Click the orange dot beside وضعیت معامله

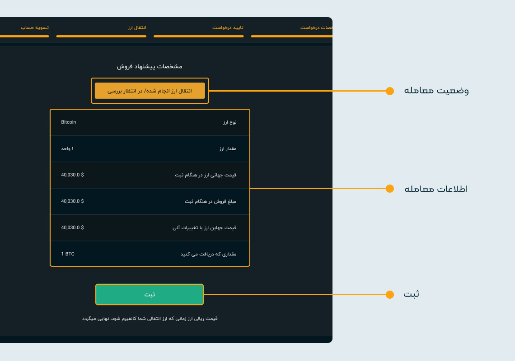(x=390, y=91)
